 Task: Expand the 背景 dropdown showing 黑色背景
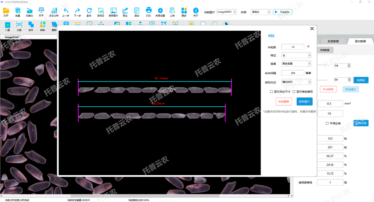(296, 64)
